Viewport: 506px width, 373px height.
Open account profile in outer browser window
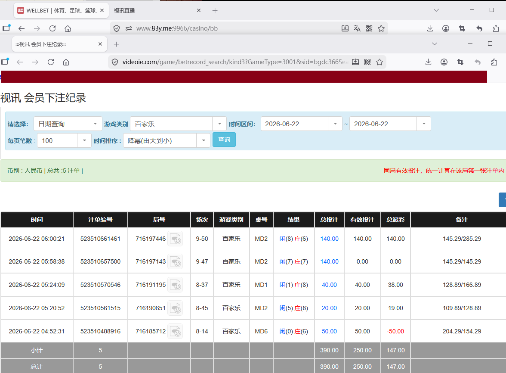(x=446, y=28)
